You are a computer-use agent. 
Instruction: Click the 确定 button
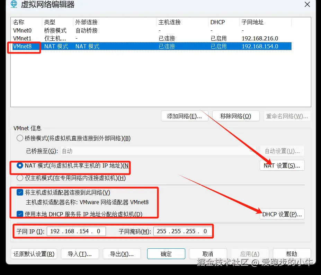click(x=166, y=254)
